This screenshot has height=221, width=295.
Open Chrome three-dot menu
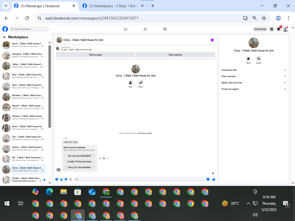click(288, 18)
